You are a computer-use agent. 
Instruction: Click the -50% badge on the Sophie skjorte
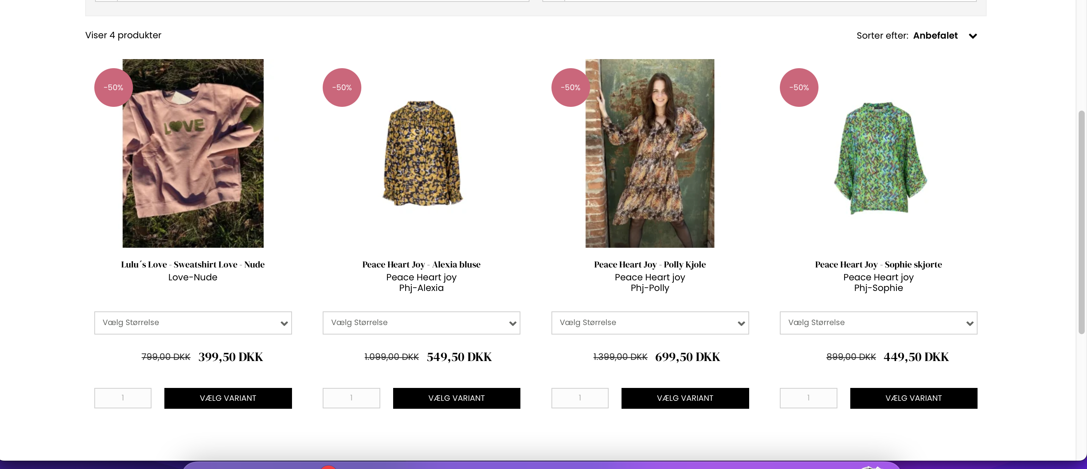(799, 88)
